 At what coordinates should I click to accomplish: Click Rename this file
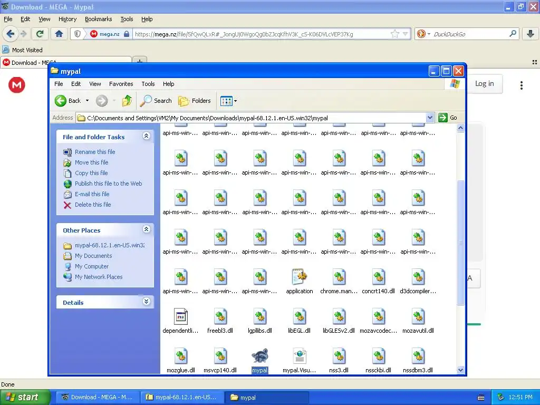(x=95, y=152)
